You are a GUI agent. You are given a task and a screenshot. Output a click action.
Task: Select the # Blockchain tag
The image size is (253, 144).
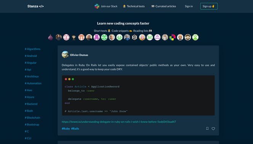click(x=32, y=118)
